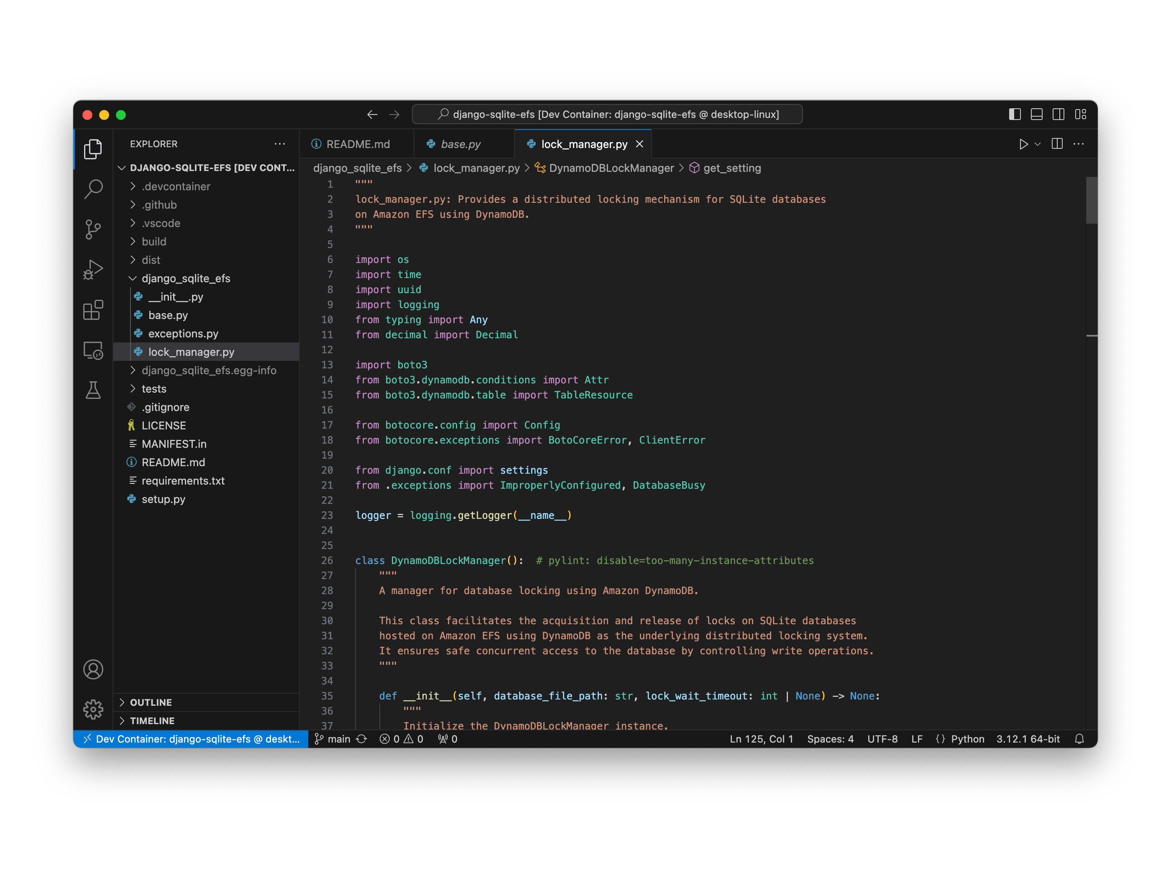
Task: Customize layout icon in title bar
Action: coord(1081,114)
